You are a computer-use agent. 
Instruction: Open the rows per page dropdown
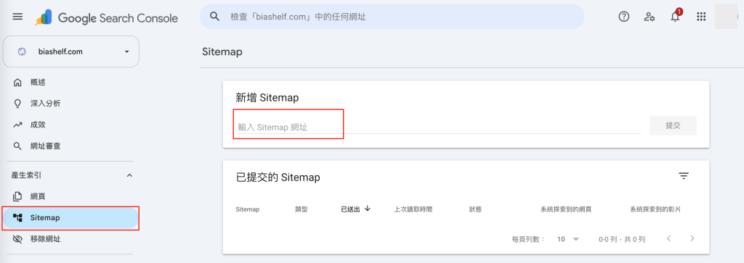pyautogui.click(x=568, y=239)
